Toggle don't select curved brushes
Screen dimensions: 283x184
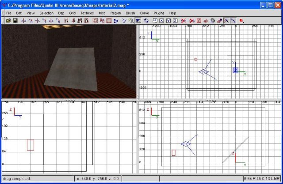[x=192, y=21]
